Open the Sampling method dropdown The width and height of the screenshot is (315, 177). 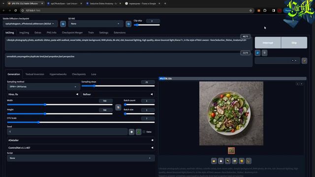point(43,87)
